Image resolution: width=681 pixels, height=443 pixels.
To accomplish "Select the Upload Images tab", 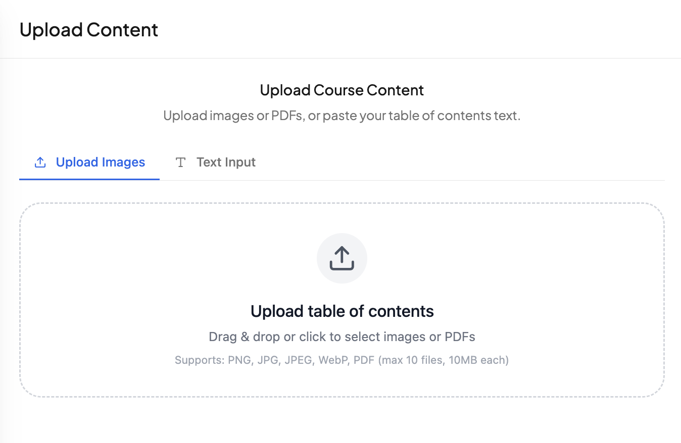I will coord(100,162).
